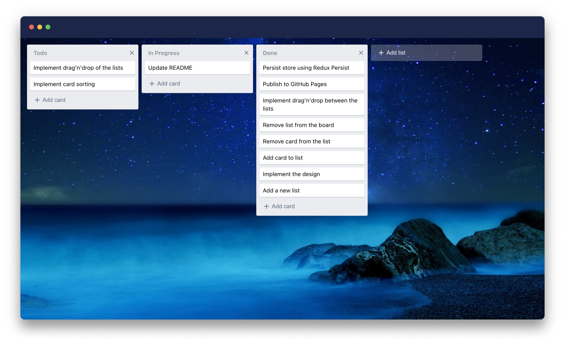Click the plus icon beside Add card in Done
The height and width of the screenshot is (344, 565).
coord(266,206)
